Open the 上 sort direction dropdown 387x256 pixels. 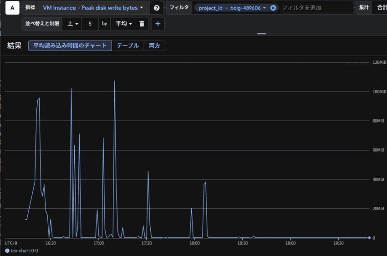pos(73,24)
